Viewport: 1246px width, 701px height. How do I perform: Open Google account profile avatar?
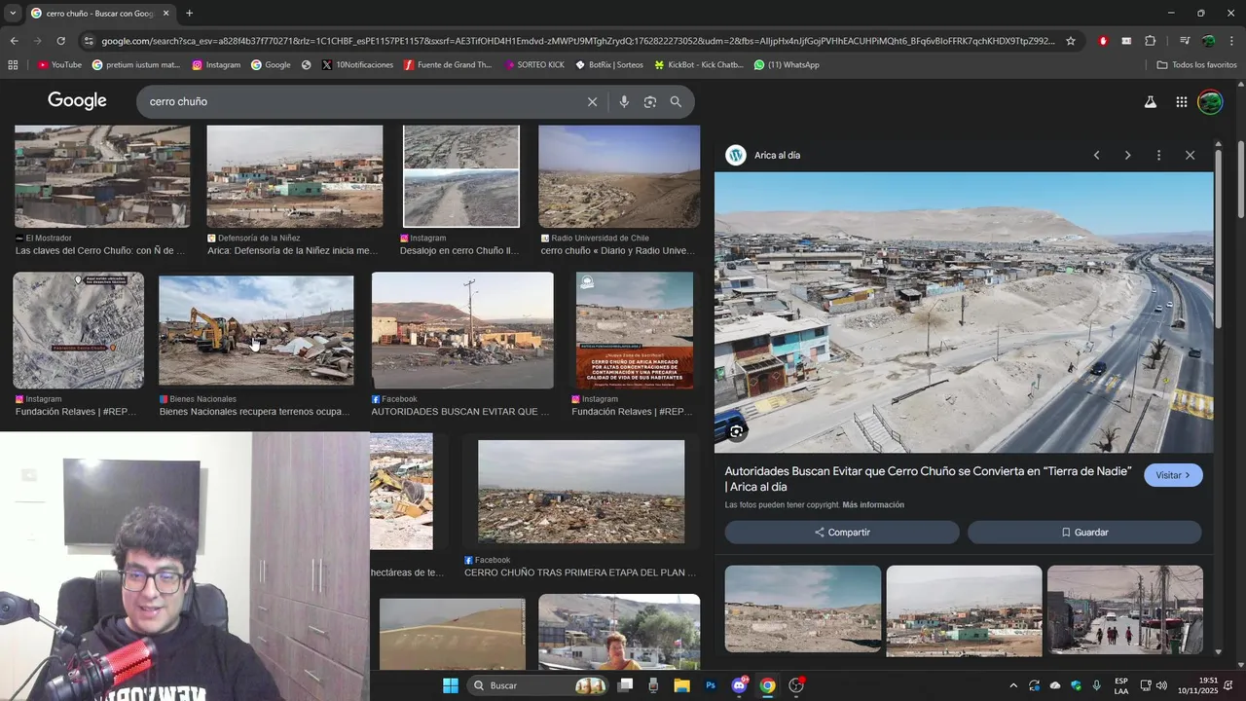click(x=1210, y=102)
